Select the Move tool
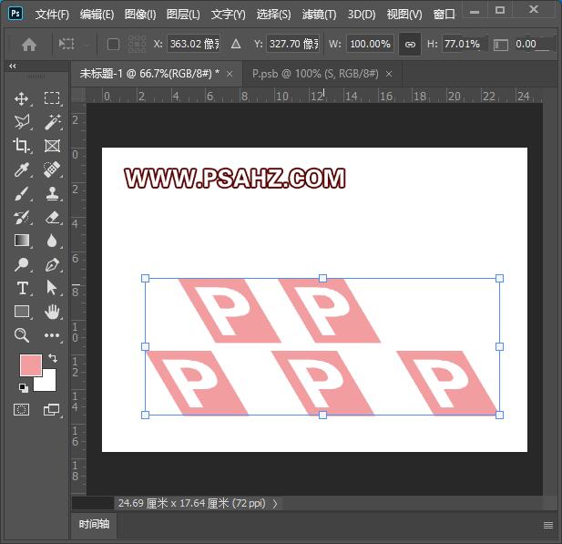562x544 pixels. [22, 98]
